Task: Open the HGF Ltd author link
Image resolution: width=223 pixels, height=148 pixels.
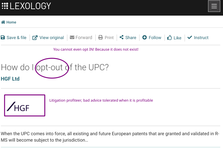Action: [10, 79]
